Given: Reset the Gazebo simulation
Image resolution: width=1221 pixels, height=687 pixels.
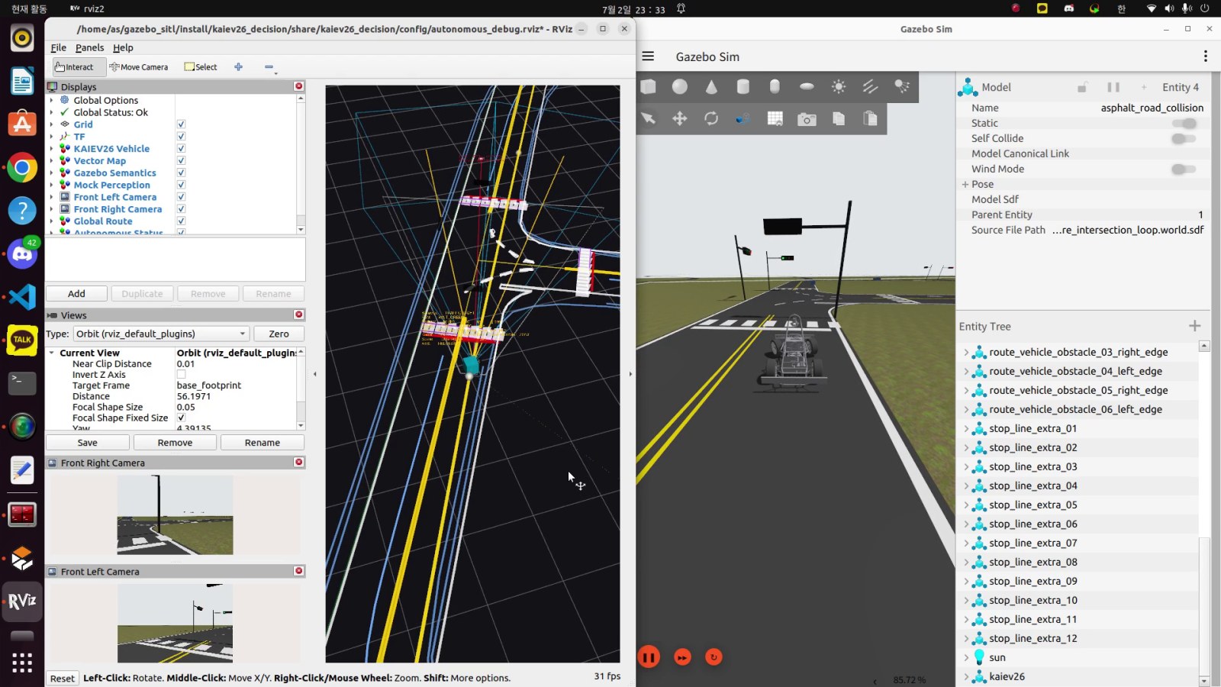Looking at the screenshot, I should (x=714, y=657).
